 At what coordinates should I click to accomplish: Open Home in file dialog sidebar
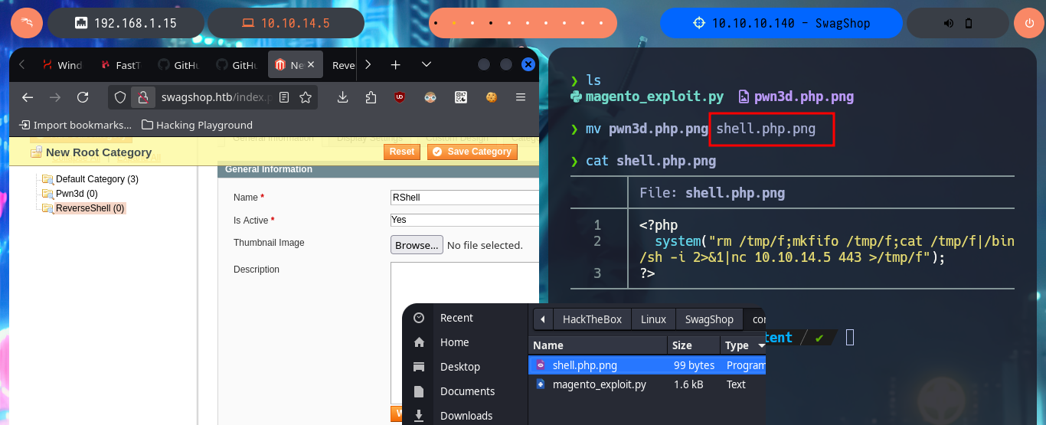[454, 342]
